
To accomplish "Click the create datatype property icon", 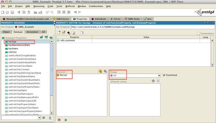I will click(x=42, y=37).
